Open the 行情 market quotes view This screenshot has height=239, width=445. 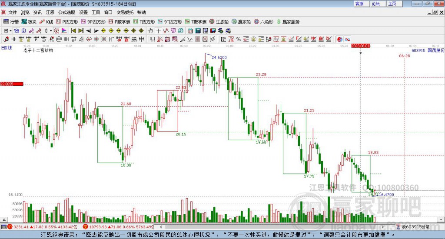11,22
